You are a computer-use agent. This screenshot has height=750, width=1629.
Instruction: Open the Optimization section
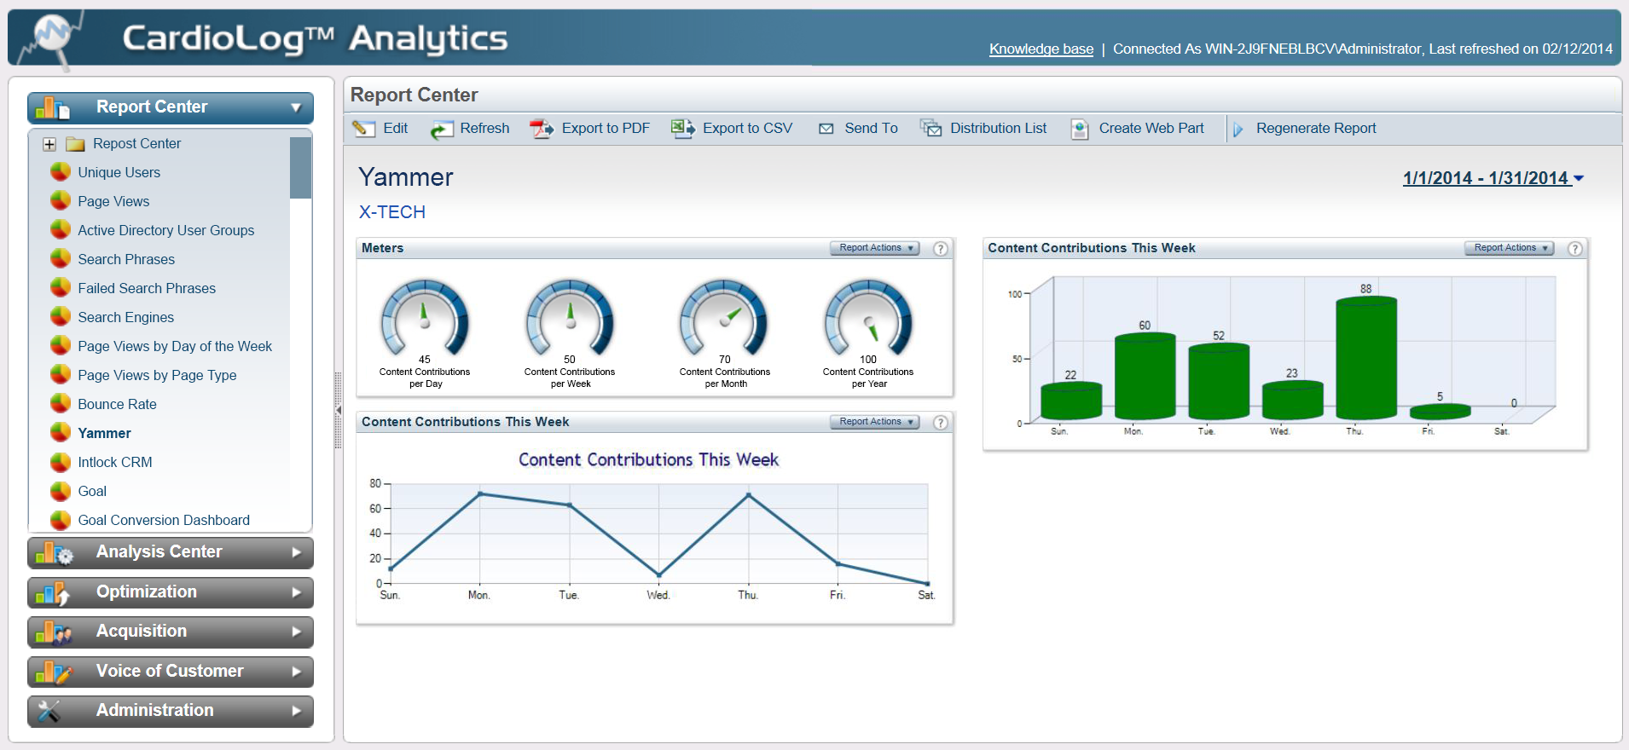click(171, 592)
